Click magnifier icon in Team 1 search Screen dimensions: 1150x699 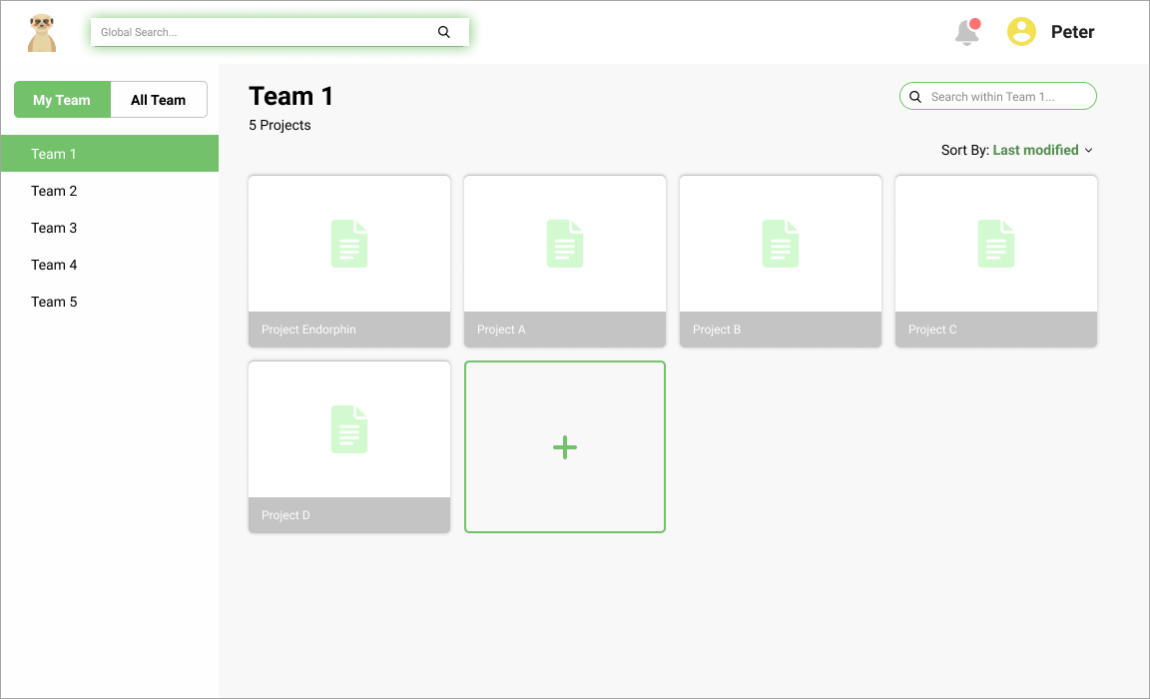[x=915, y=97]
